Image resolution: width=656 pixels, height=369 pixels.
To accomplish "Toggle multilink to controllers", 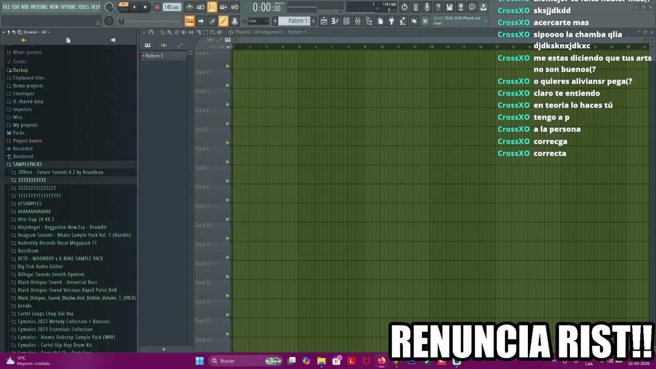I will coord(223,21).
